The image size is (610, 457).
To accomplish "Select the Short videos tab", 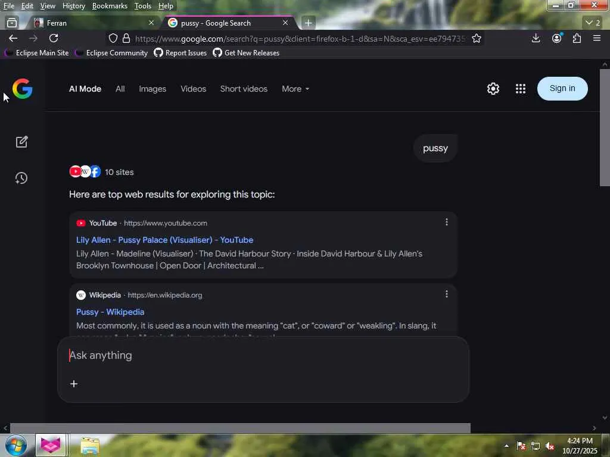I will pyautogui.click(x=244, y=89).
